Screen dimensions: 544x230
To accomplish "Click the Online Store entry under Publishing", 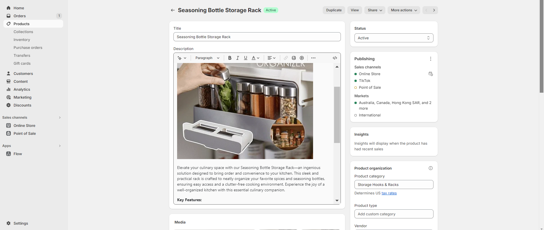I will tap(369, 74).
